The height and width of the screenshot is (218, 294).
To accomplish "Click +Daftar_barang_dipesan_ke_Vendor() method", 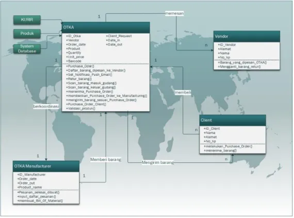I will tap(96, 70).
